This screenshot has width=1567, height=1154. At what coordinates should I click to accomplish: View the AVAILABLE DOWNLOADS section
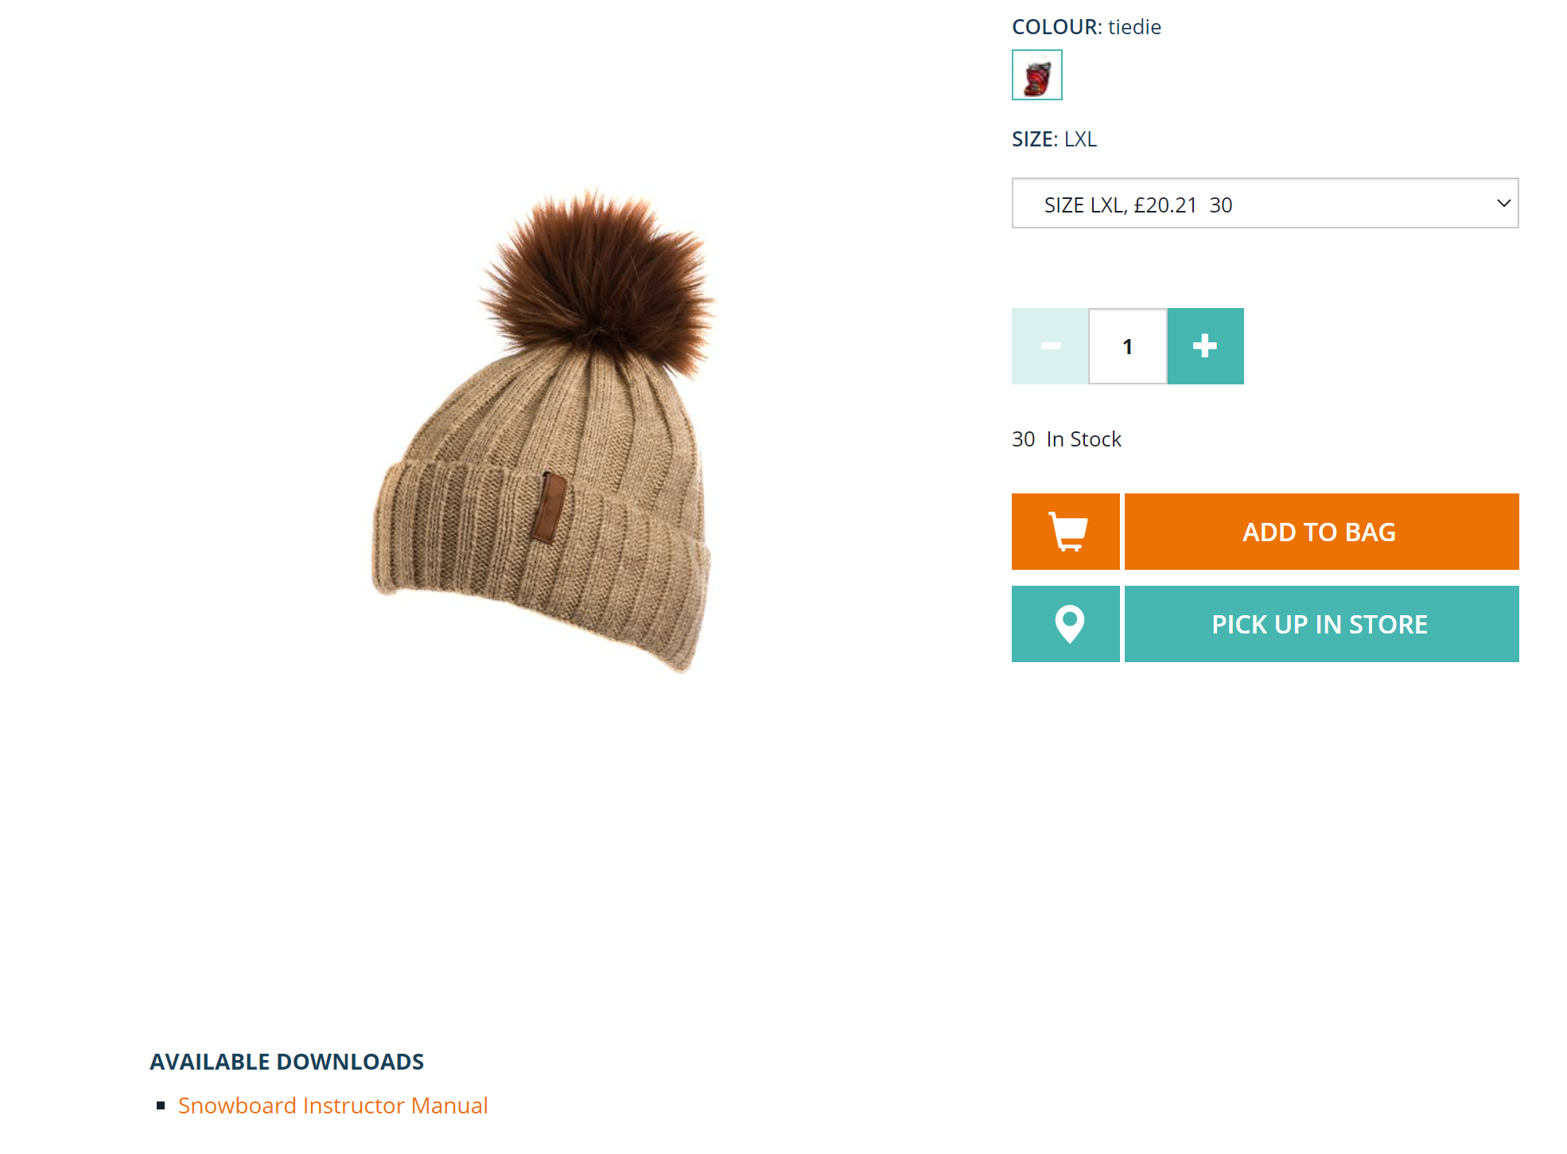point(286,1059)
